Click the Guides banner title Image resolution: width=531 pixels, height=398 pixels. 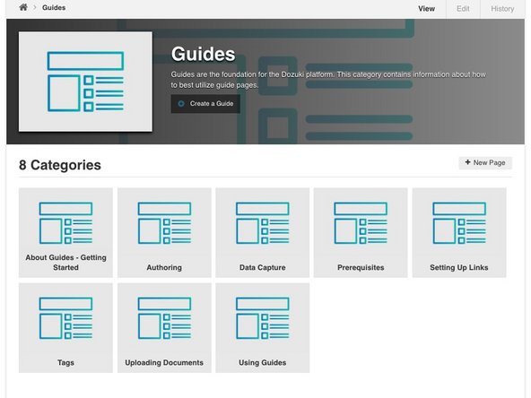click(x=204, y=54)
